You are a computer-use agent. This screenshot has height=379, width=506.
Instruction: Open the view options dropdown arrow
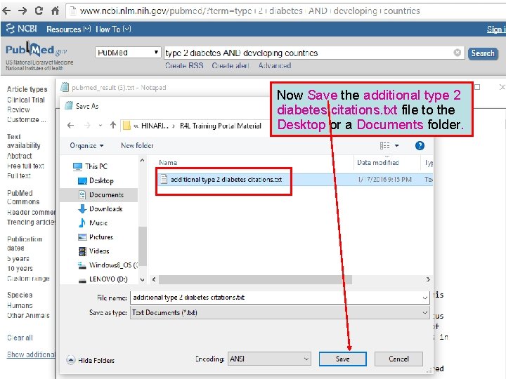click(x=397, y=146)
